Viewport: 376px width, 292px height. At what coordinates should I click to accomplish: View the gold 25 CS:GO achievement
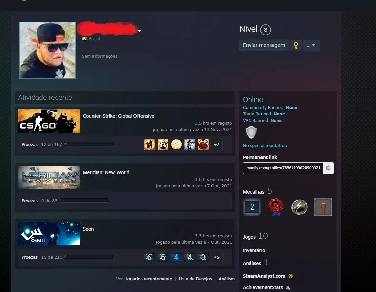click(x=176, y=144)
